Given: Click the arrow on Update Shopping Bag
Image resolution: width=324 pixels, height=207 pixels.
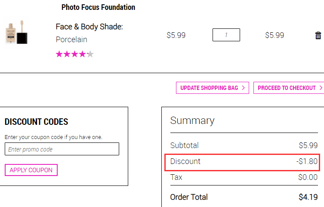Looking at the screenshot, I should (243, 88).
